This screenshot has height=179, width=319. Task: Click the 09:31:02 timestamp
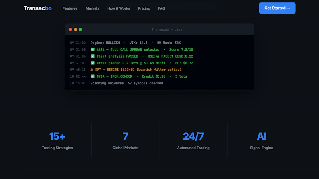(x=78, y=43)
